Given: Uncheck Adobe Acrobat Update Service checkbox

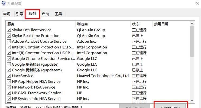Looking at the screenshot, I should point(9,41).
